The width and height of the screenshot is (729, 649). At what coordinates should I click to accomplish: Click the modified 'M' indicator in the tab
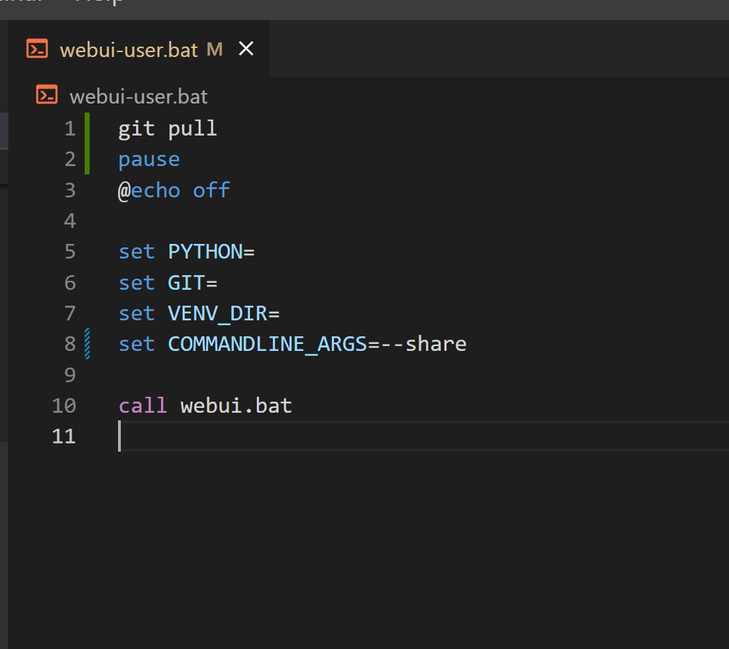pos(215,49)
